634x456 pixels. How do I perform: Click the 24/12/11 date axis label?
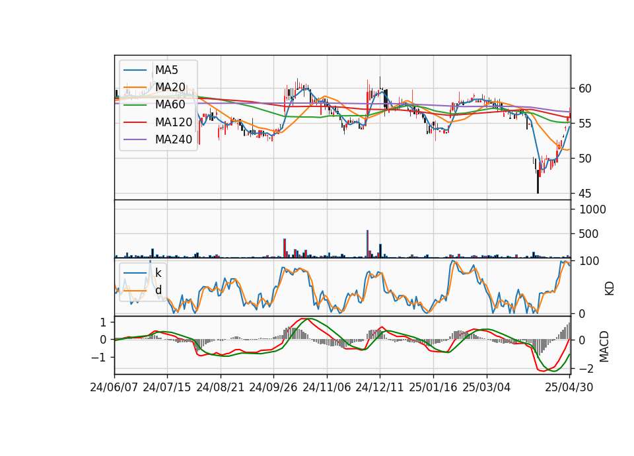tap(380, 387)
